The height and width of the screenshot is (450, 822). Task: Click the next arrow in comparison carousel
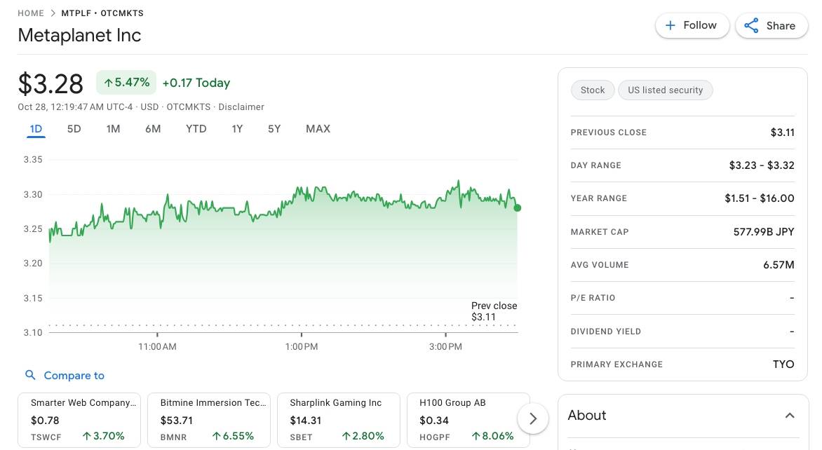pyautogui.click(x=532, y=418)
